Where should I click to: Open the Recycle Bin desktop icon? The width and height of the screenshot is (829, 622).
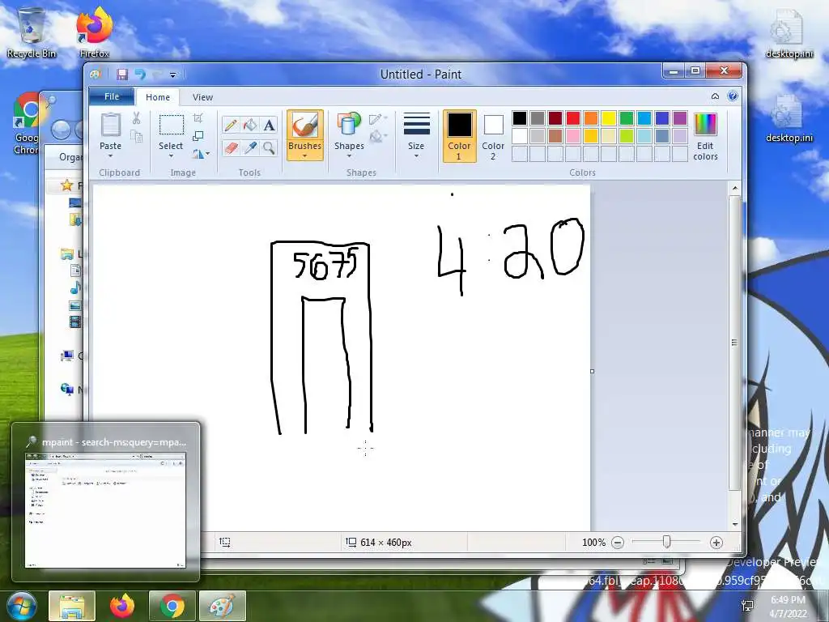32,32
